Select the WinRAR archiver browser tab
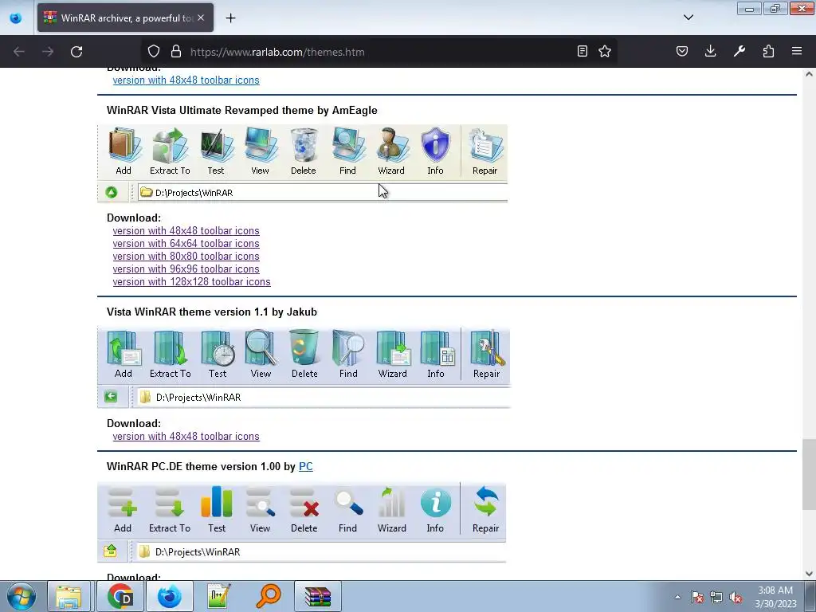The image size is (816, 612). (125, 18)
